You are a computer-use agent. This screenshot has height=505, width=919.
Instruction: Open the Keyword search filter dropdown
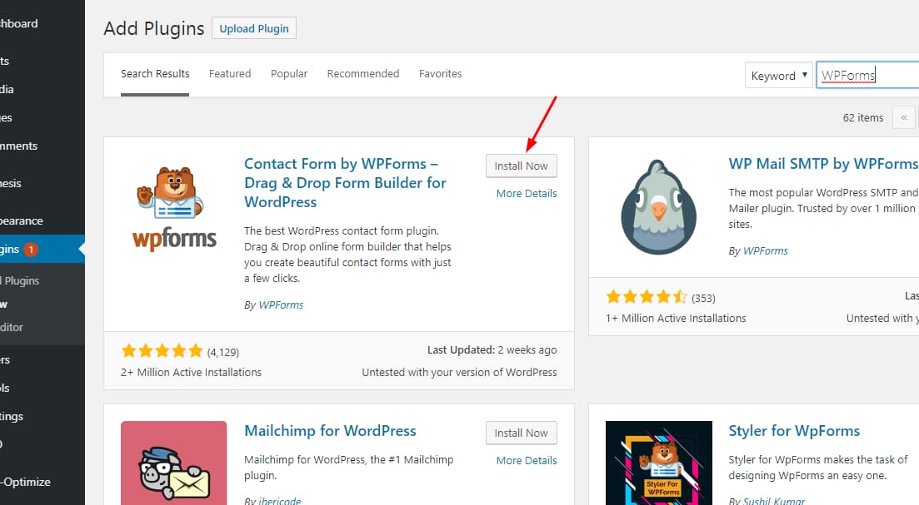pyautogui.click(x=778, y=75)
